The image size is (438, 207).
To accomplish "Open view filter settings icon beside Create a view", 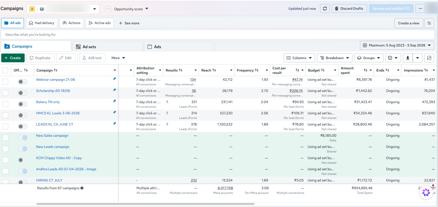I will pos(429,23).
